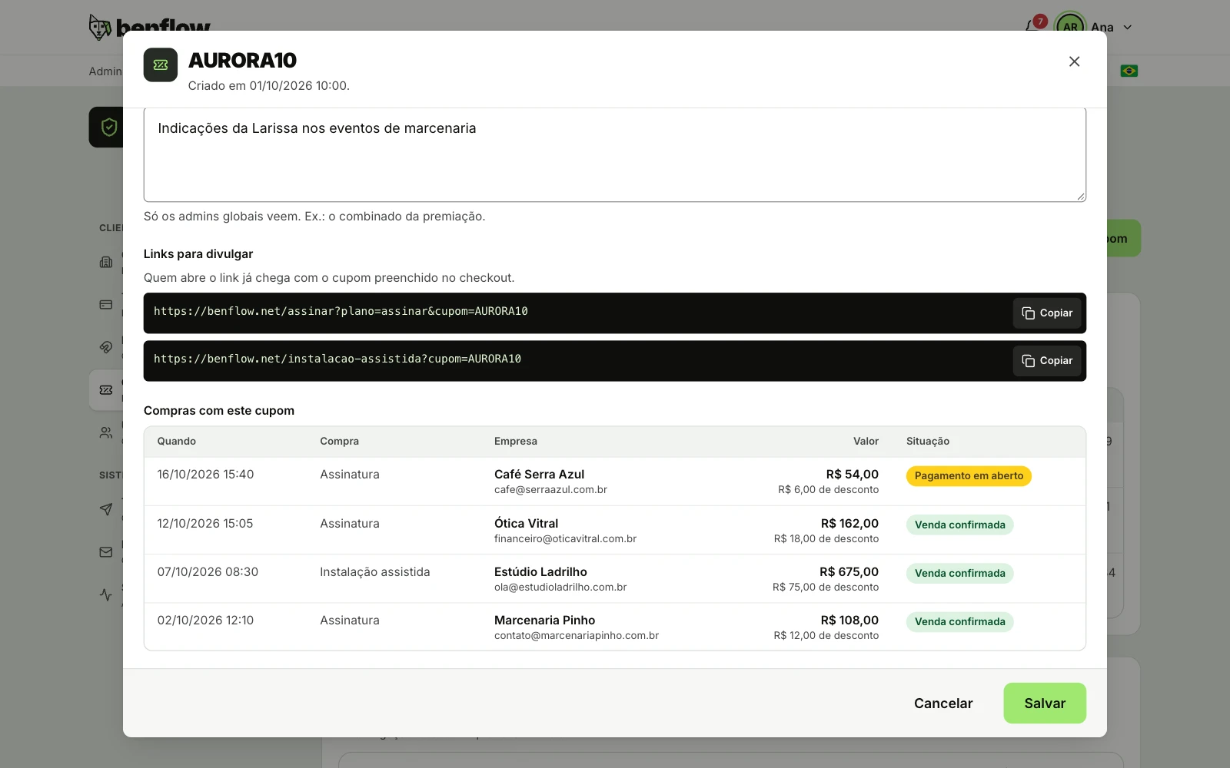Viewport: 1230px width, 768px height.
Task: Open the link/attachment sidebar icon
Action: [x=106, y=347]
